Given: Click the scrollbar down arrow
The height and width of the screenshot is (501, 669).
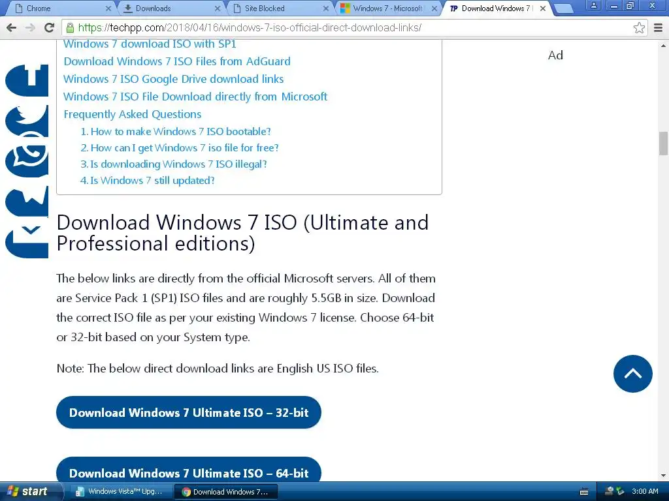Looking at the screenshot, I should tap(663, 476).
